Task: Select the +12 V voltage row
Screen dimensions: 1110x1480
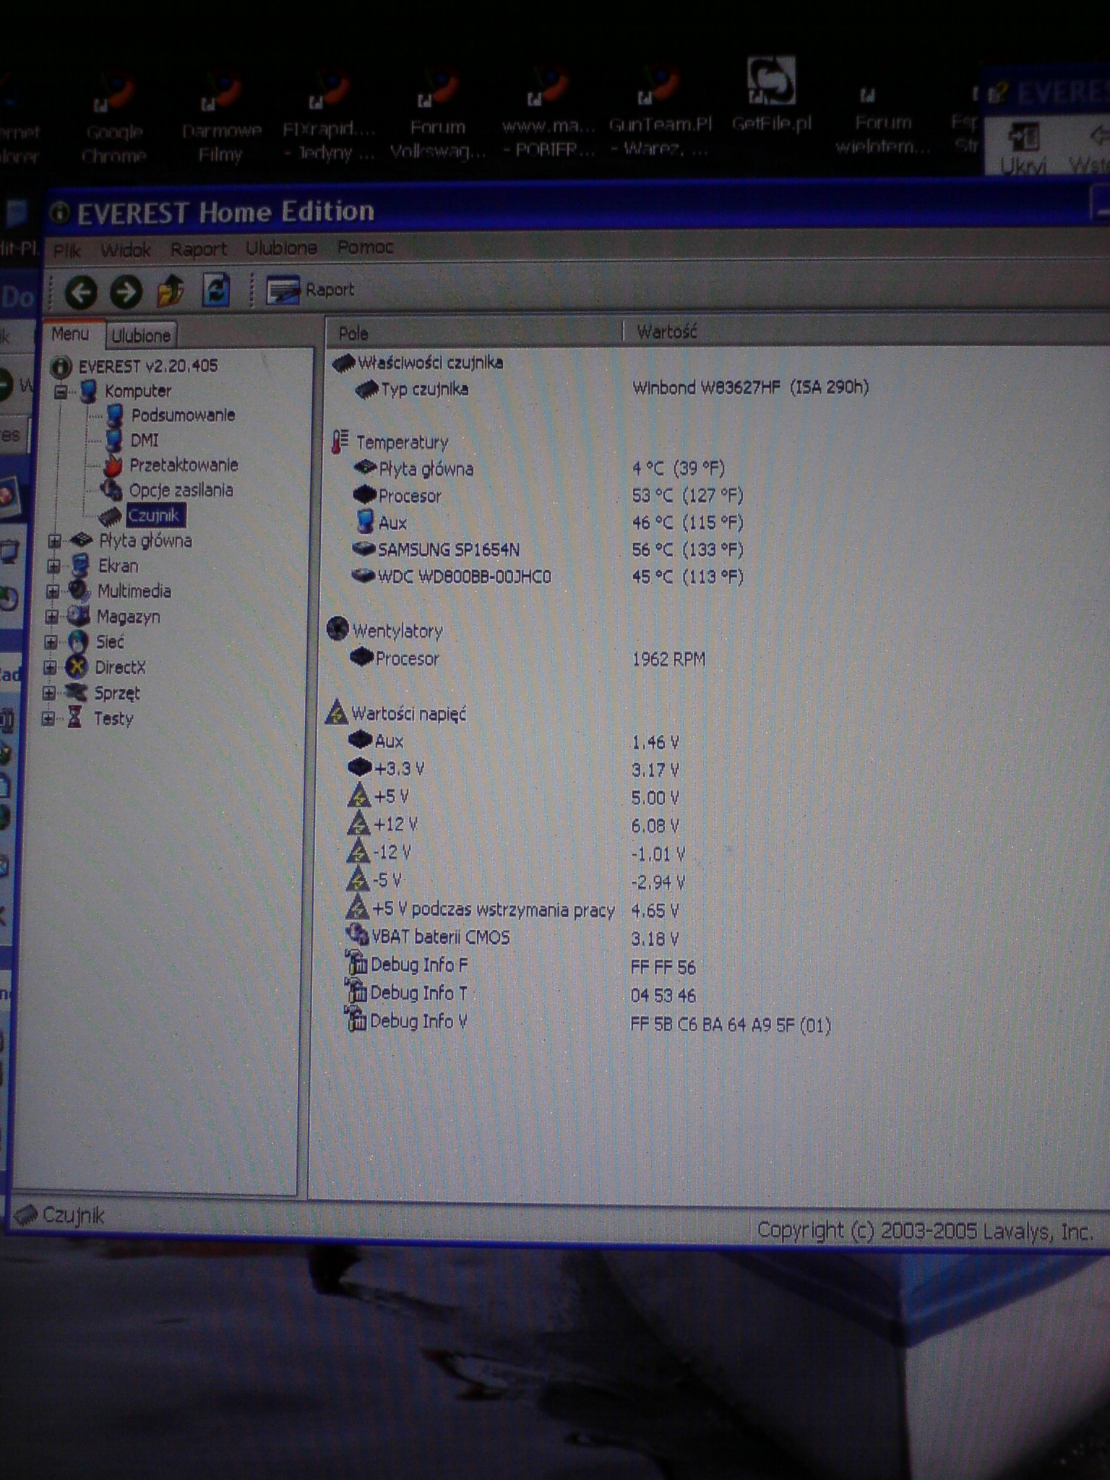Action: 514,825
